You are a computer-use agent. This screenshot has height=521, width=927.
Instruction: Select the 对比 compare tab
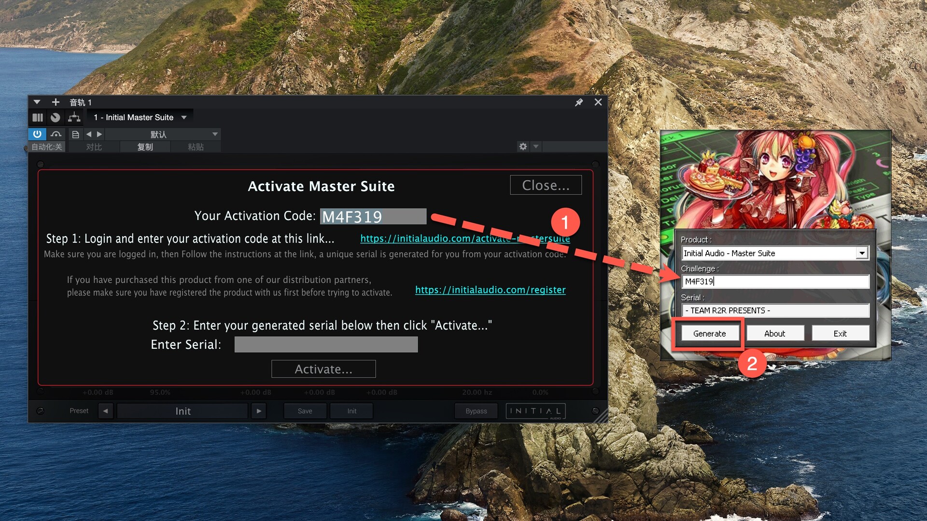pyautogui.click(x=94, y=147)
